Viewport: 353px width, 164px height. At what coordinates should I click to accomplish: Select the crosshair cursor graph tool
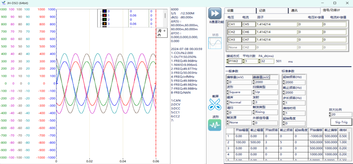click(165, 31)
